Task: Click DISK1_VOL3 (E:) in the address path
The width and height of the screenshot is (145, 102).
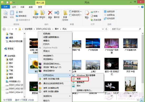Action: point(43,29)
